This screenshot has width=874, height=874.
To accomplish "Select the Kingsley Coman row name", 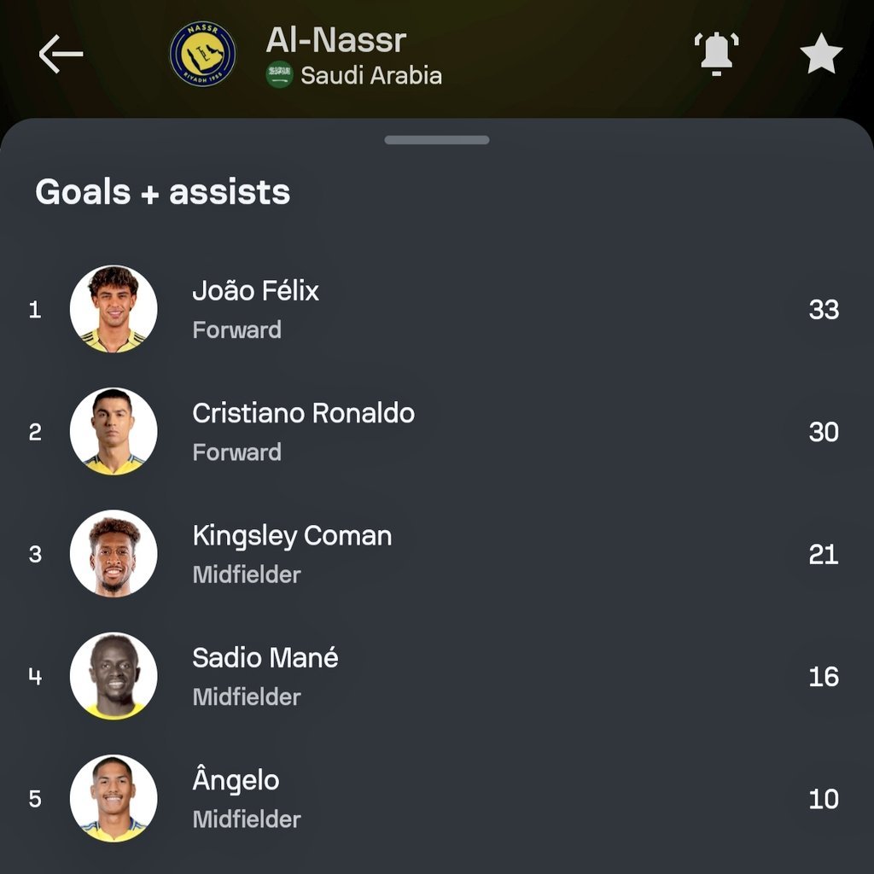I will tap(292, 536).
